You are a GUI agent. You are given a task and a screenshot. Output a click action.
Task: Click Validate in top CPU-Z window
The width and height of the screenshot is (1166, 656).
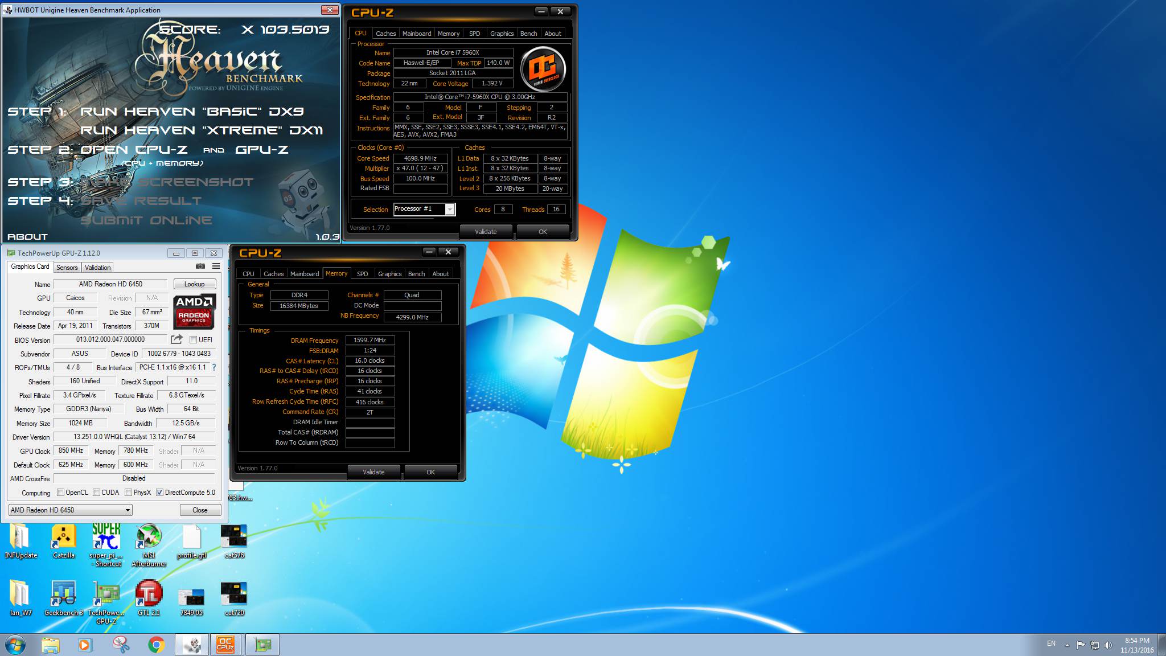coord(486,232)
